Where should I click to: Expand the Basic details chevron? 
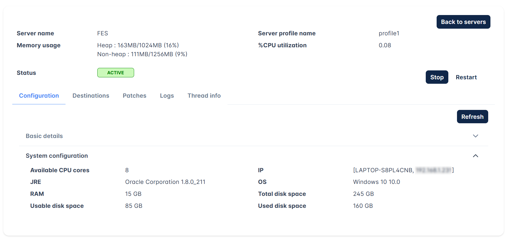[475, 136]
